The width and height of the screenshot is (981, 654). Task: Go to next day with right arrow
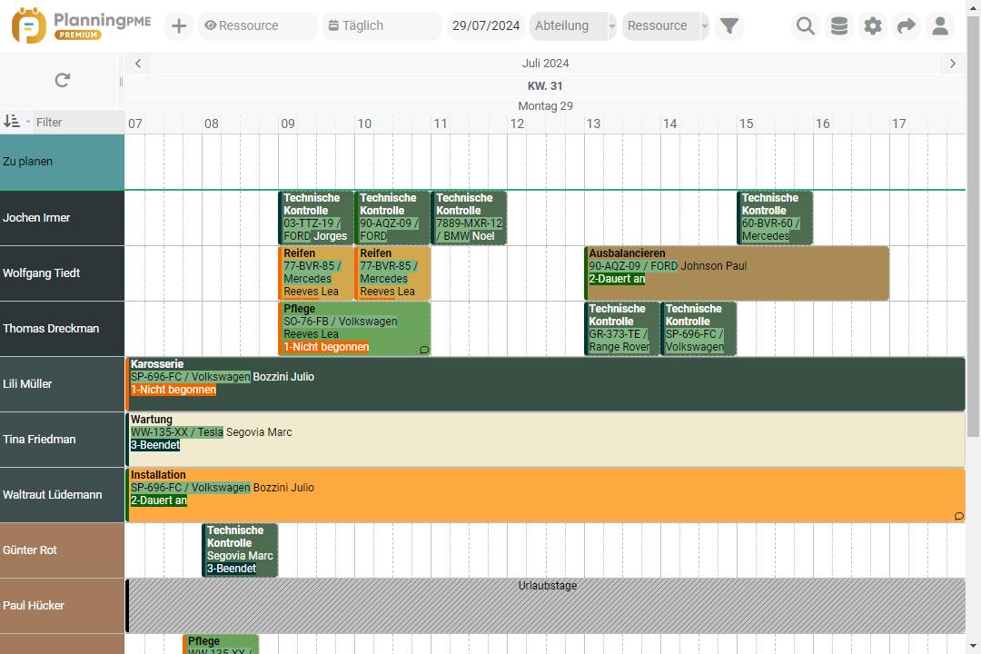[x=952, y=64]
